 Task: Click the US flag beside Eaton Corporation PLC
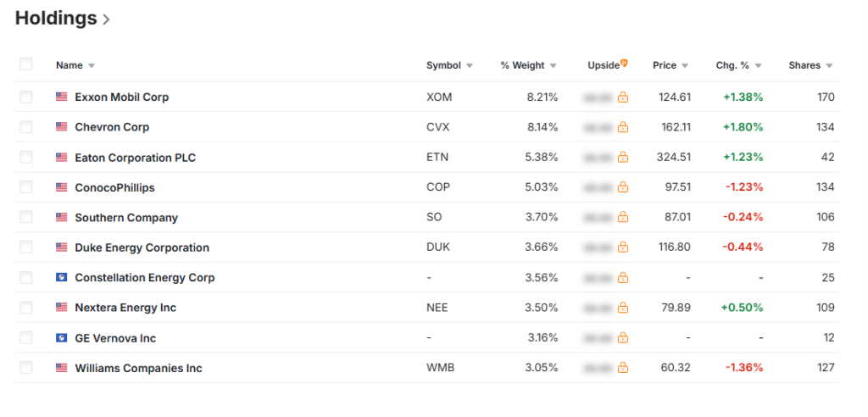click(x=61, y=158)
